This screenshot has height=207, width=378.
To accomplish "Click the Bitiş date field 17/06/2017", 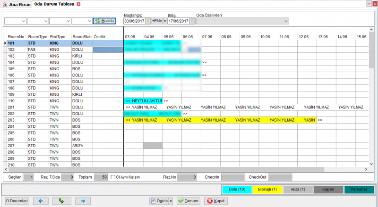I will pyautogui.click(x=179, y=21).
